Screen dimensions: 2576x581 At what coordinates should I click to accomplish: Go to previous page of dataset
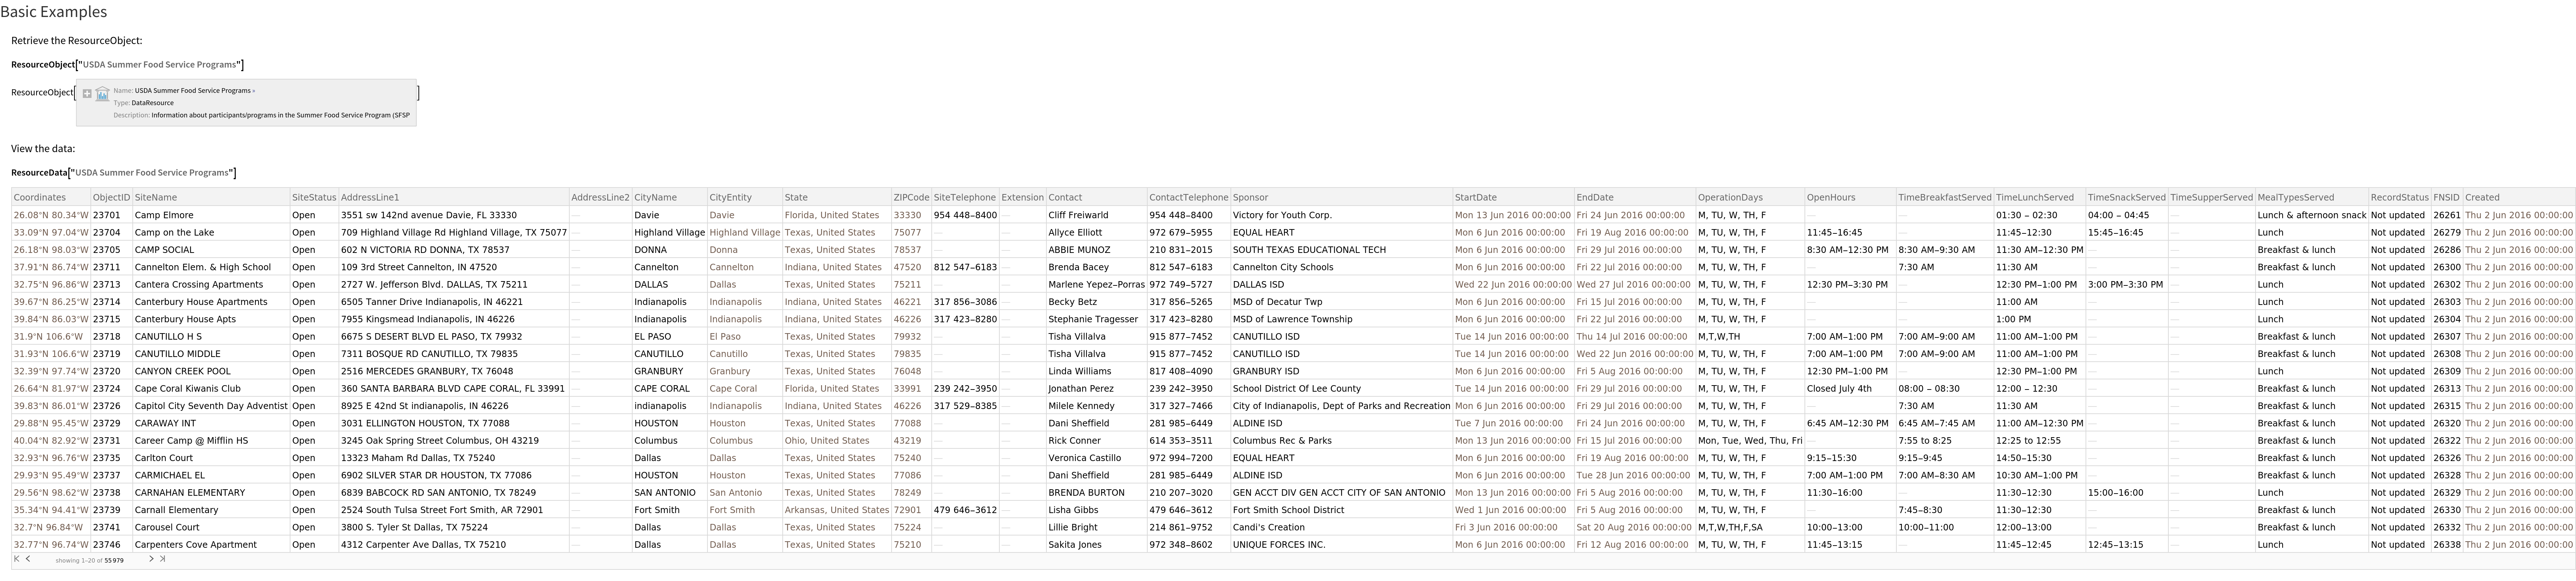point(28,559)
